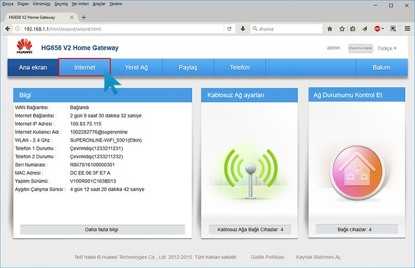This screenshot has width=415, height=268.
Task: Click the Telif Hakkı copyright text
Action: (156, 257)
